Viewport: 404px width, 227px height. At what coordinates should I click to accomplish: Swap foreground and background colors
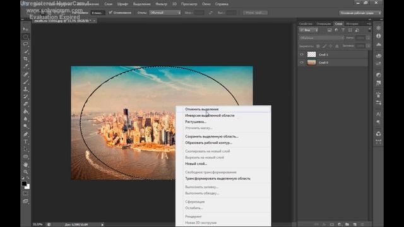pos(28,178)
